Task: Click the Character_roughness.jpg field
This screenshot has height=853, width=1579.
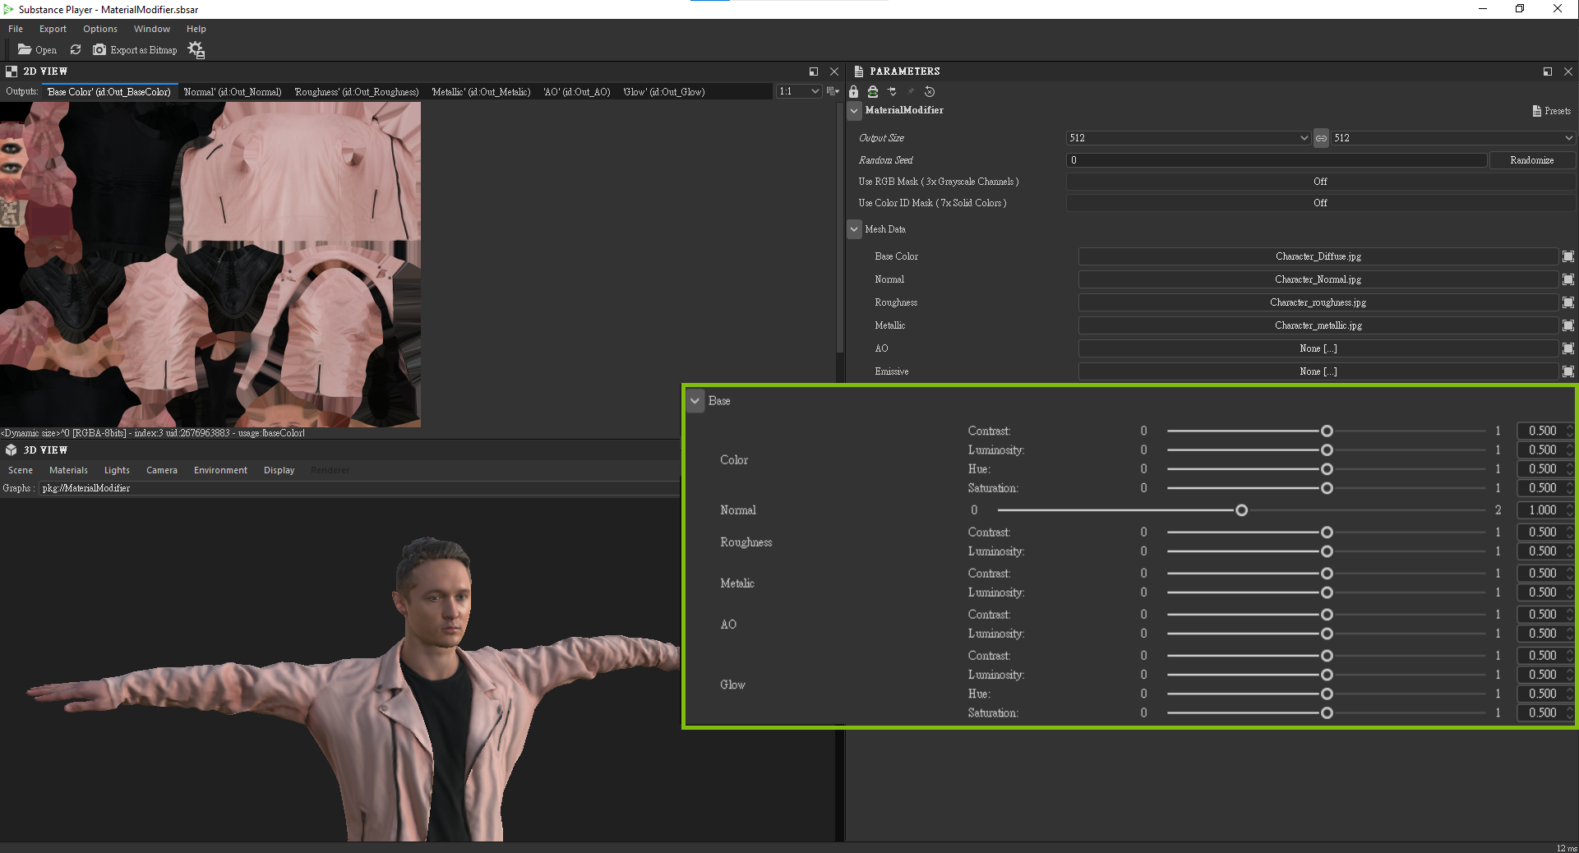Action: pos(1318,302)
